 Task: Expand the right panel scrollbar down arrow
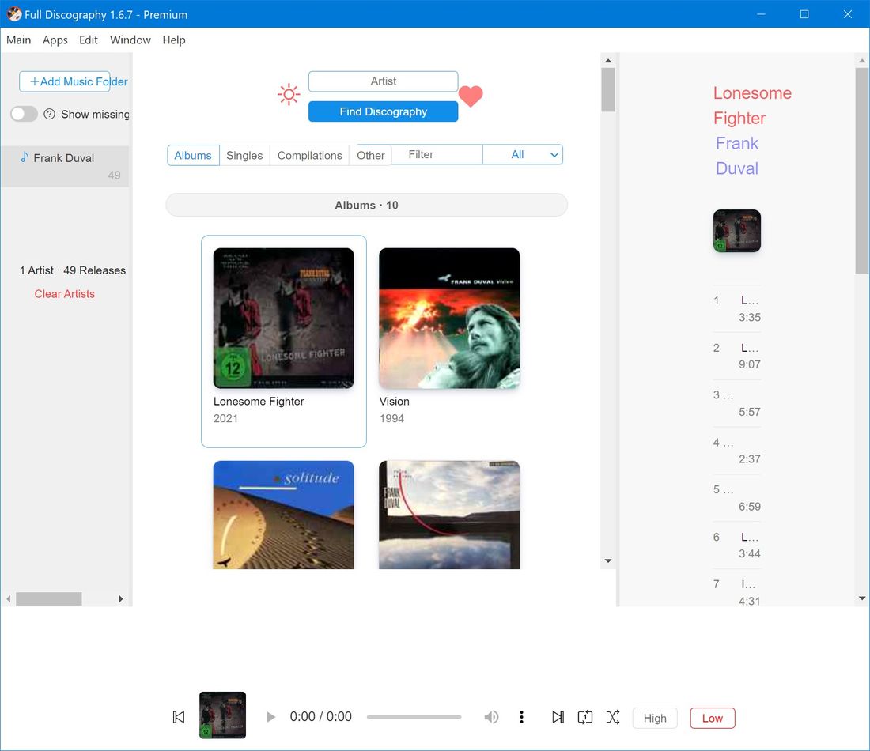(x=861, y=598)
